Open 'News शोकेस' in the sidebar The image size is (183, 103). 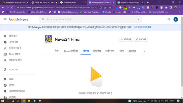[x=15, y=54]
